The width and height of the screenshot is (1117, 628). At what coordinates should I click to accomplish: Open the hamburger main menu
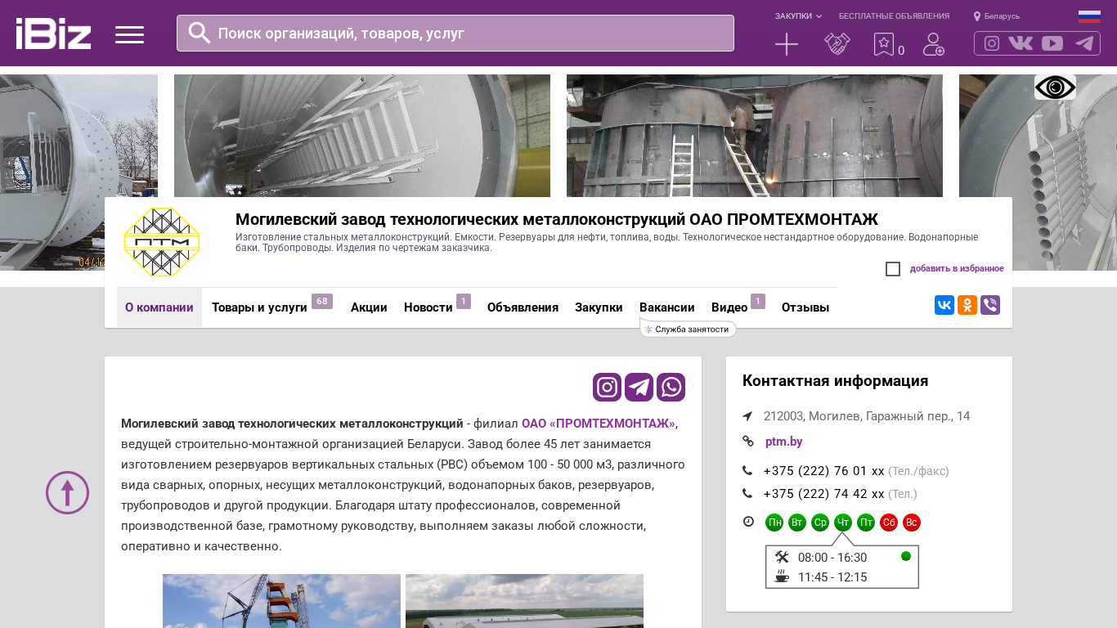[129, 34]
